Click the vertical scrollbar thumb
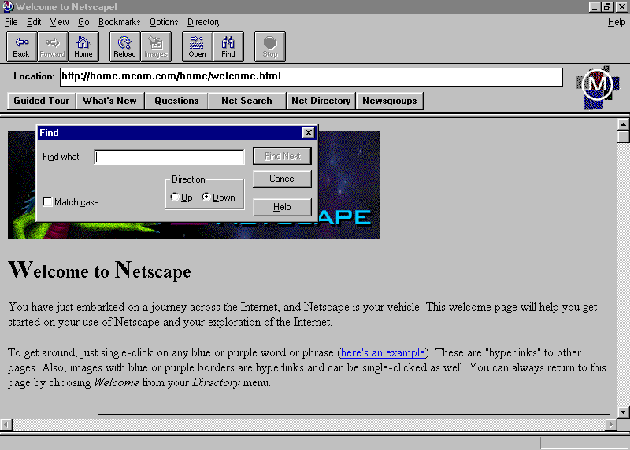 [623, 136]
